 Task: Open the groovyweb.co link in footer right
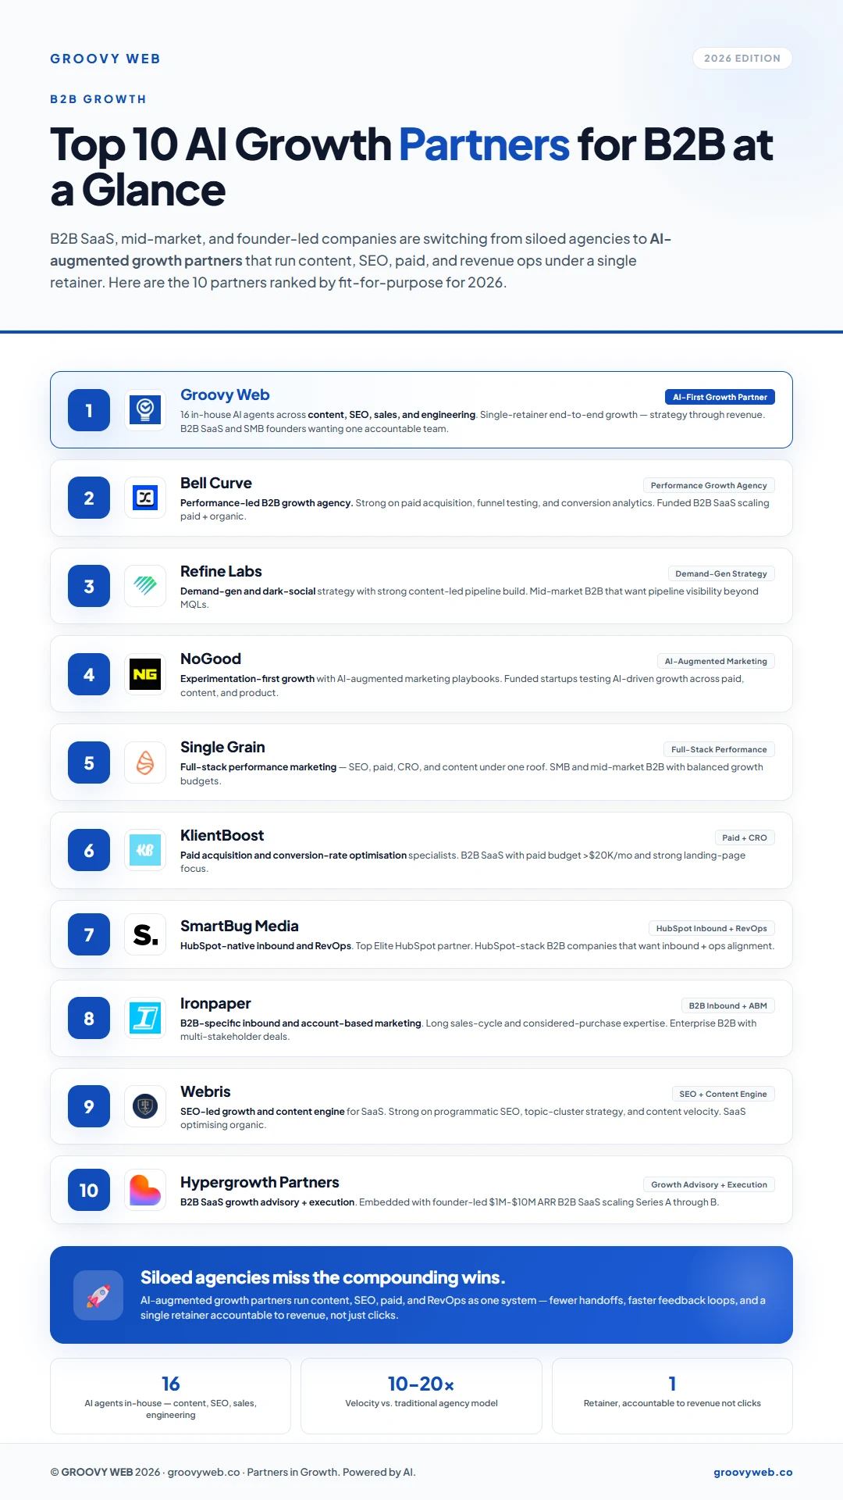point(753,1472)
